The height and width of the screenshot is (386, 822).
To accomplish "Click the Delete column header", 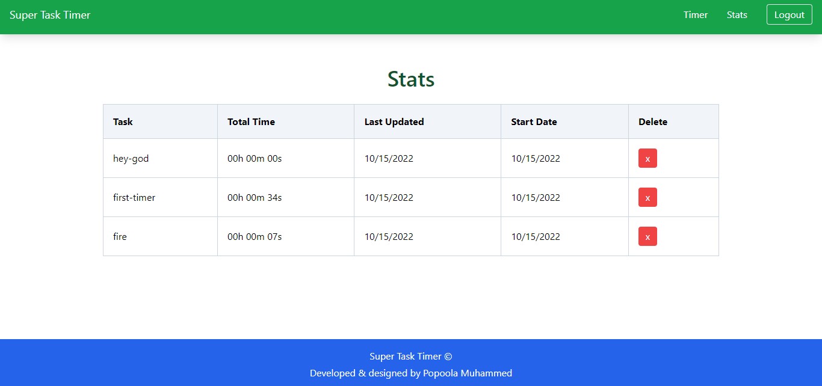I will point(653,121).
